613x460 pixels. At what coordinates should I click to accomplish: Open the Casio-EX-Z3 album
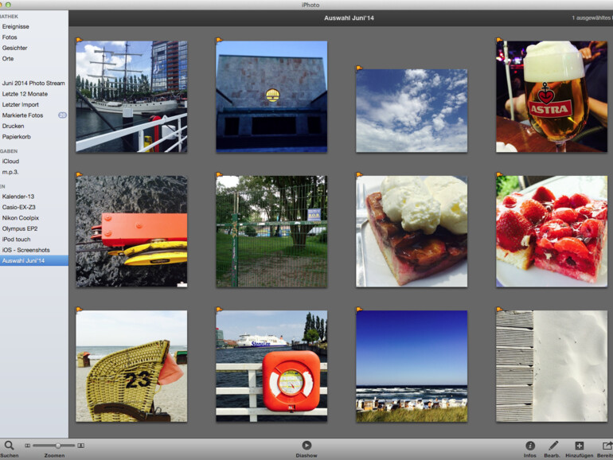click(x=19, y=207)
